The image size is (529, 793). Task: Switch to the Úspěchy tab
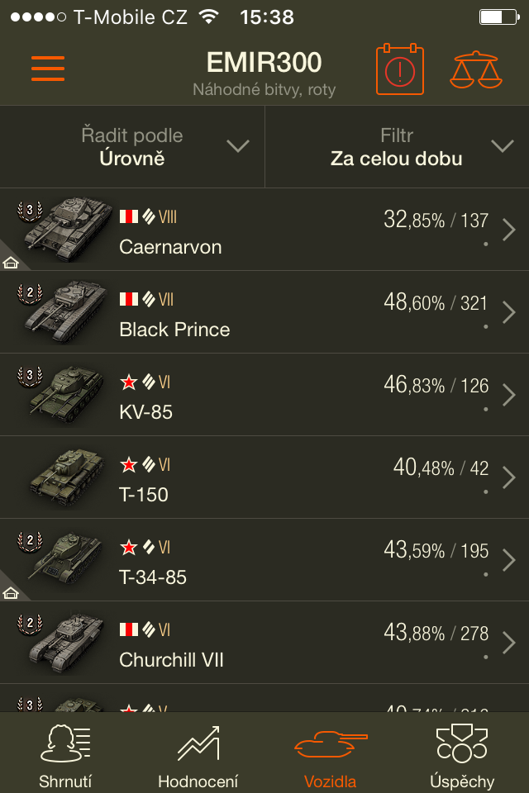462,754
